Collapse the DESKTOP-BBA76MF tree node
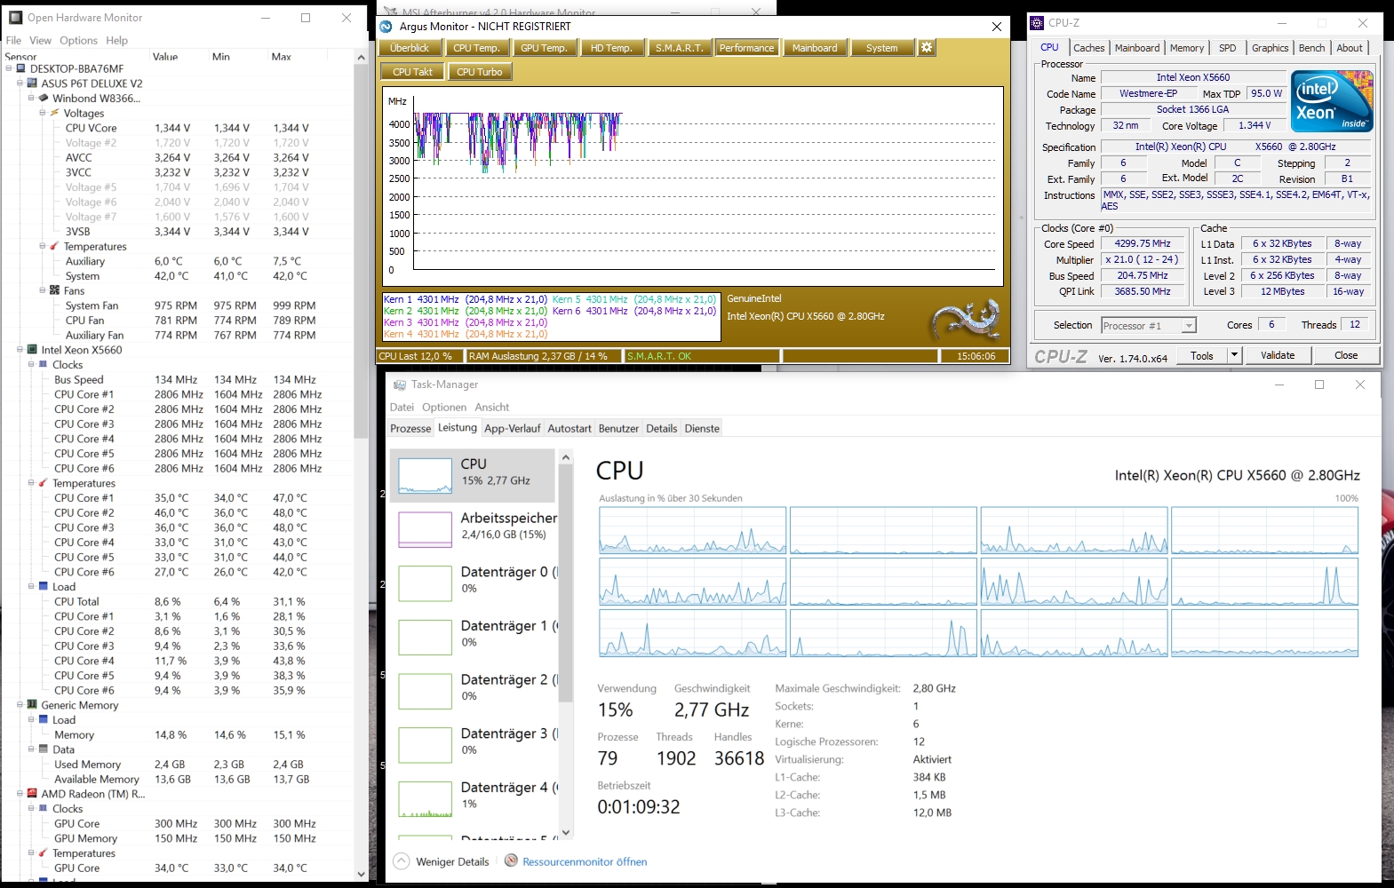The height and width of the screenshot is (888, 1394). coord(9,68)
